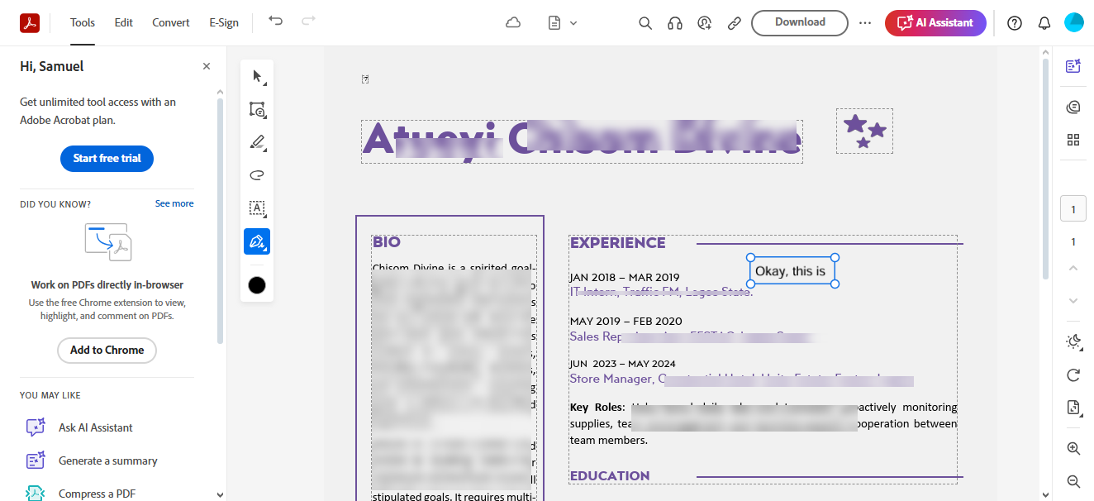This screenshot has width=1094, height=501.
Task: Choose the highlighter pen tool
Action: coord(257,142)
